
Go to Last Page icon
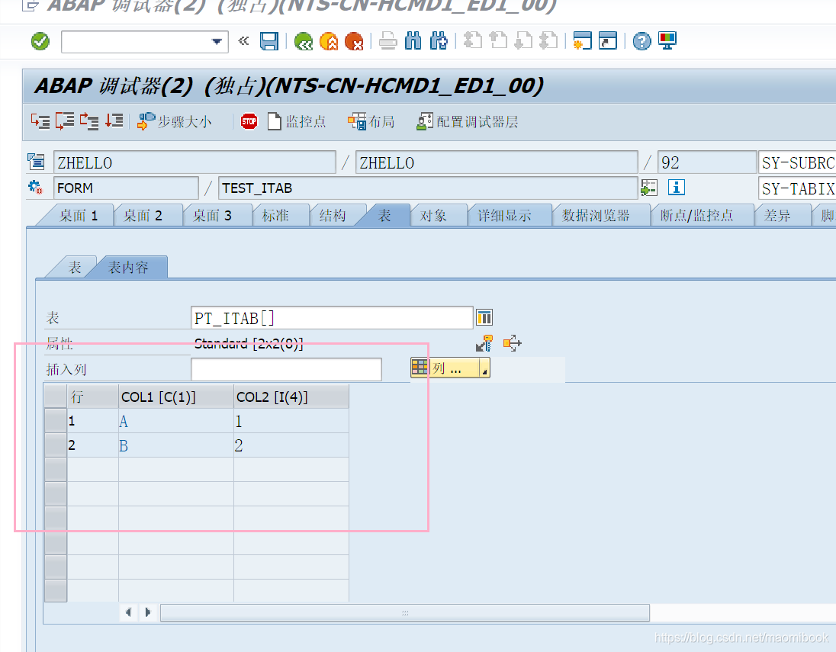(x=548, y=41)
